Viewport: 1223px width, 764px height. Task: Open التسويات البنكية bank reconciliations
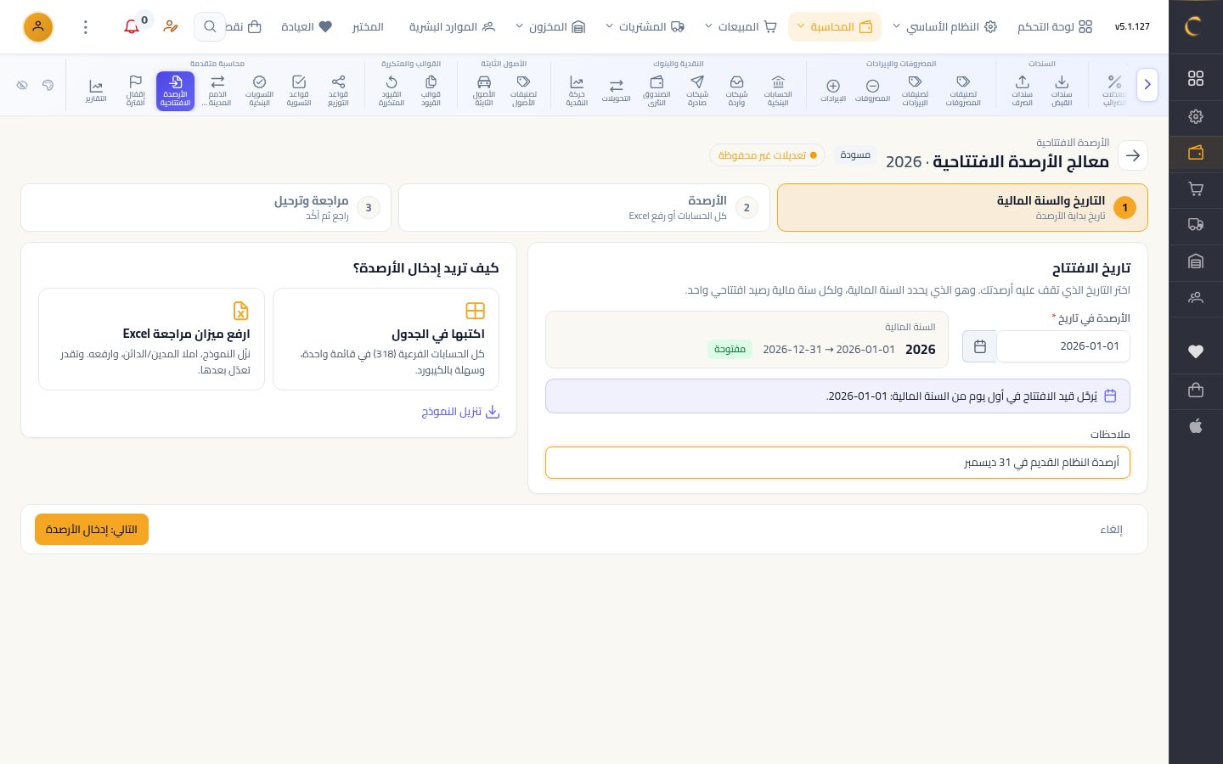coord(259,91)
